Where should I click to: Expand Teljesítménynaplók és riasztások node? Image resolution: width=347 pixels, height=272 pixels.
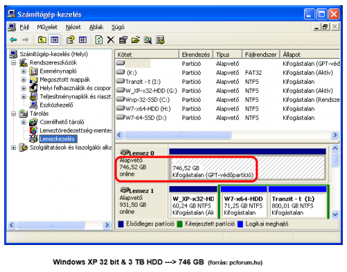coord(24,96)
